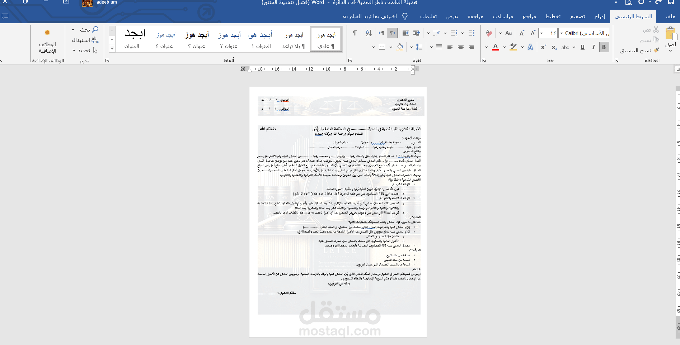Toggle Show/Hide paragraph marks ¶
This screenshot has height=345, width=680.
(355, 33)
